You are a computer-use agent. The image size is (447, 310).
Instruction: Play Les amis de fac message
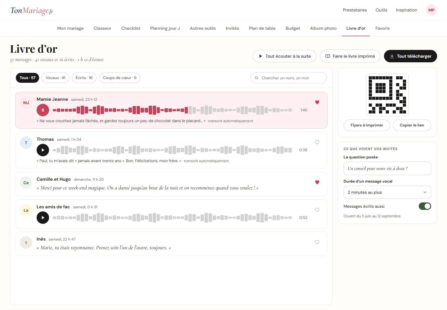click(43, 218)
